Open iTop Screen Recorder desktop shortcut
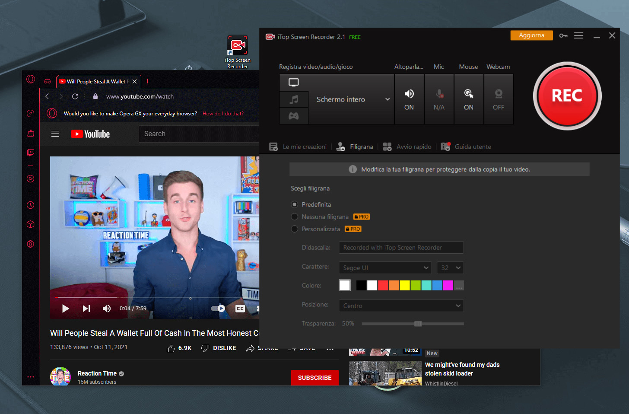 [x=238, y=52]
